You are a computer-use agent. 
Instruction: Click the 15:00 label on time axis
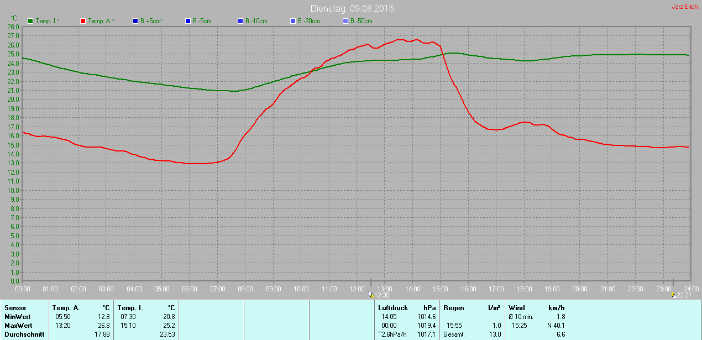coord(440,289)
